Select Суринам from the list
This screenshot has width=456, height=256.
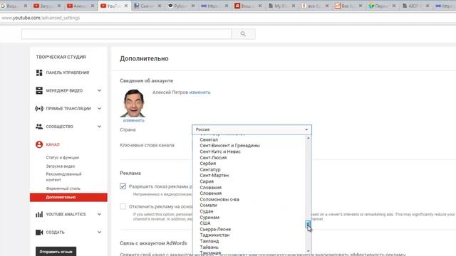(x=209, y=218)
